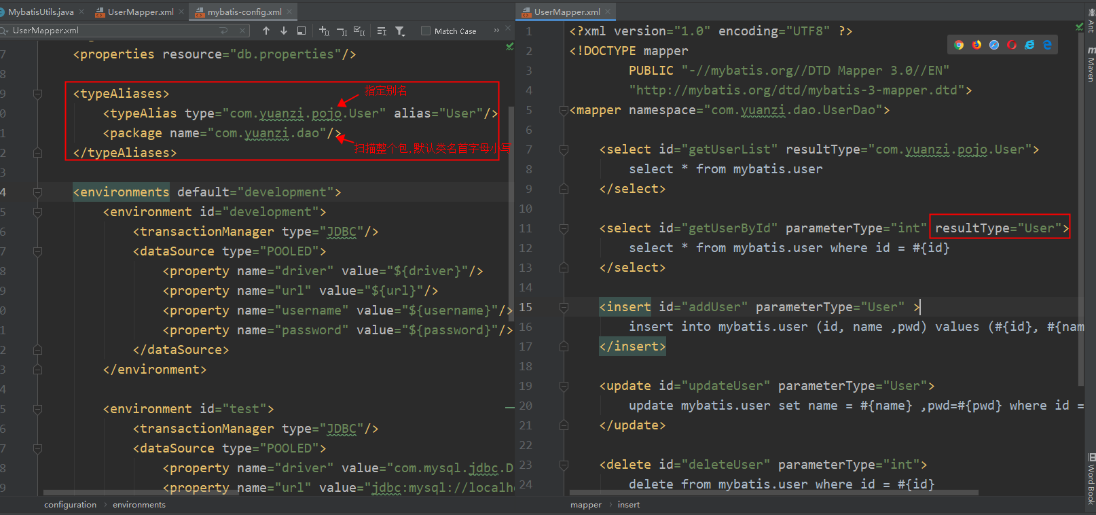Click 'mapper' breadcrumb in right editor
Screen dimensions: 1096x515
coord(586,505)
